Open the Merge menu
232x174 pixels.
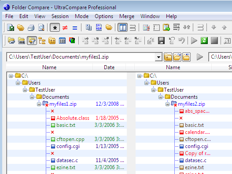[127, 16]
